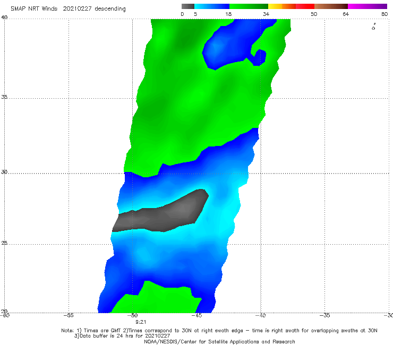Select the blue 5-18 color bar segment
The width and height of the screenshot is (393, 345).
[x=212, y=6]
